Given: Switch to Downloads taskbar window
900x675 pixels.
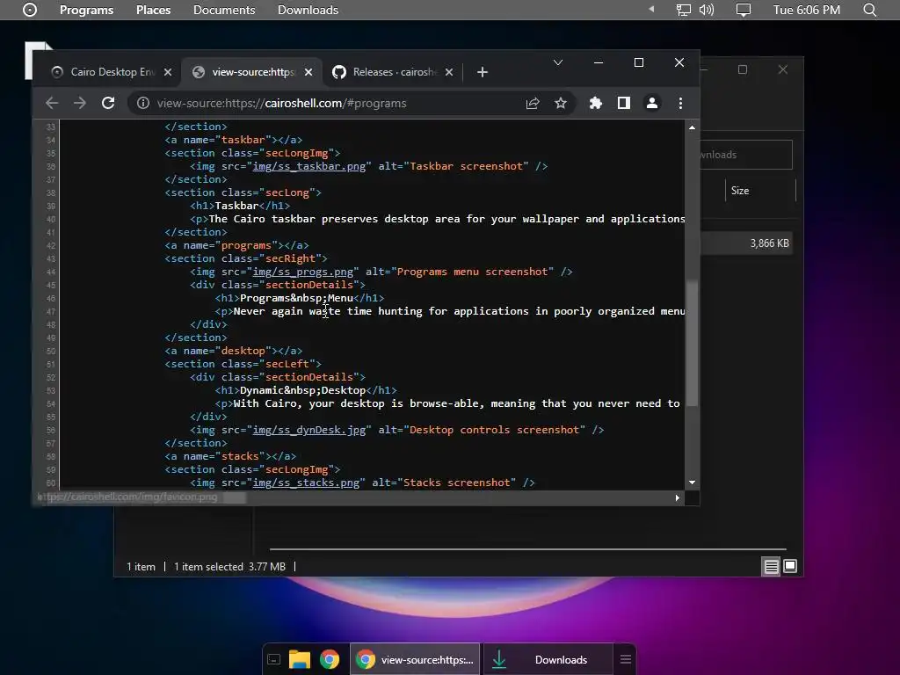Looking at the screenshot, I should pyautogui.click(x=548, y=659).
